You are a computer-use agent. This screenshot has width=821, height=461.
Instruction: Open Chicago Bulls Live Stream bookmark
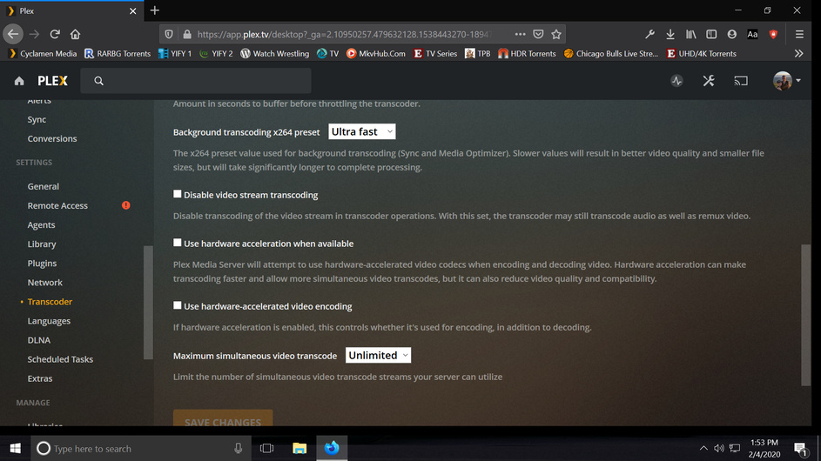pyautogui.click(x=610, y=53)
